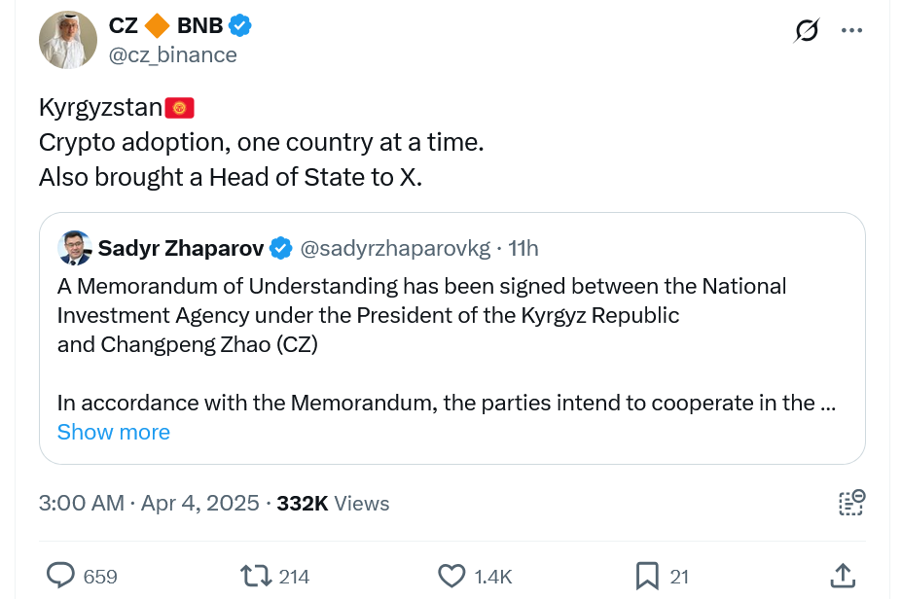View the 332K Views analytics

click(x=333, y=503)
